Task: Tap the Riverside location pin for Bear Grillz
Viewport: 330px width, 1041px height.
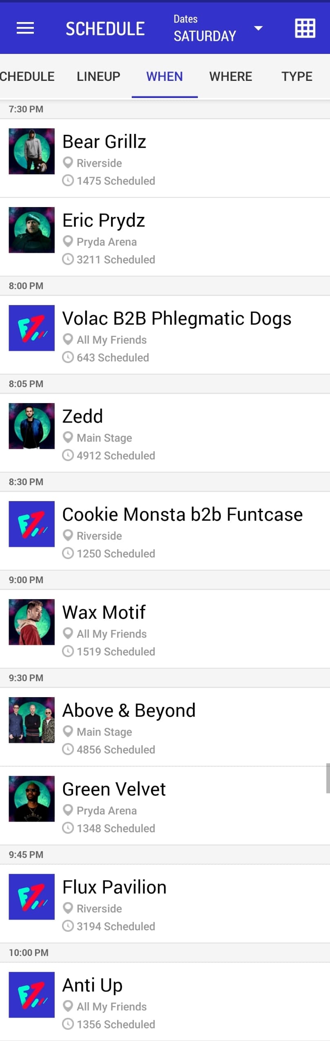Action: pos(68,163)
